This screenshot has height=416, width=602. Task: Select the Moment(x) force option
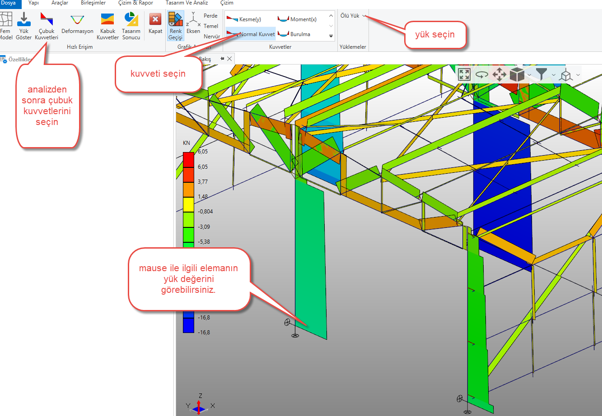coord(298,19)
